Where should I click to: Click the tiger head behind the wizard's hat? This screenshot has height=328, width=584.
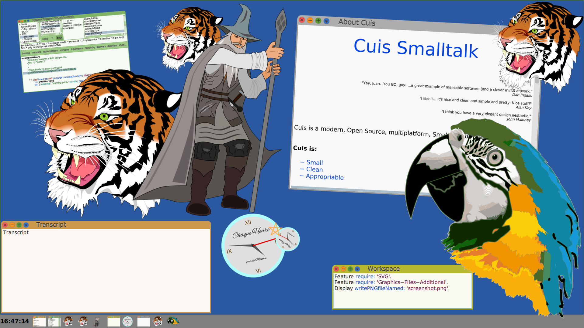[189, 38]
